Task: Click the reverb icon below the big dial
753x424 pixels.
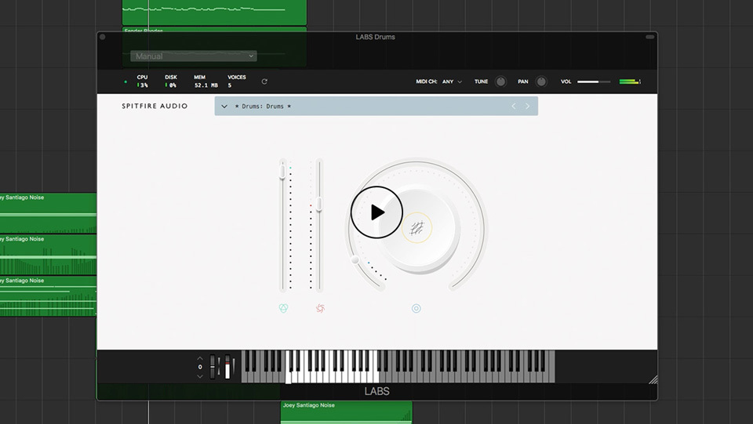Action: (x=417, y=309)
